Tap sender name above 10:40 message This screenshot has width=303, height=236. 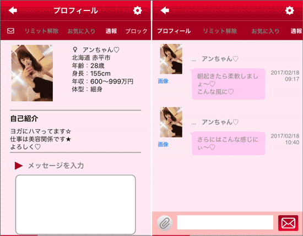pos(220,122)
